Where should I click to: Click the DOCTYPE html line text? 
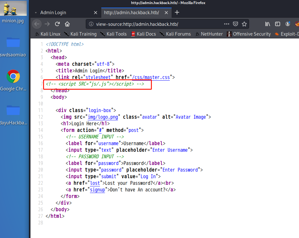coord(65,44)
